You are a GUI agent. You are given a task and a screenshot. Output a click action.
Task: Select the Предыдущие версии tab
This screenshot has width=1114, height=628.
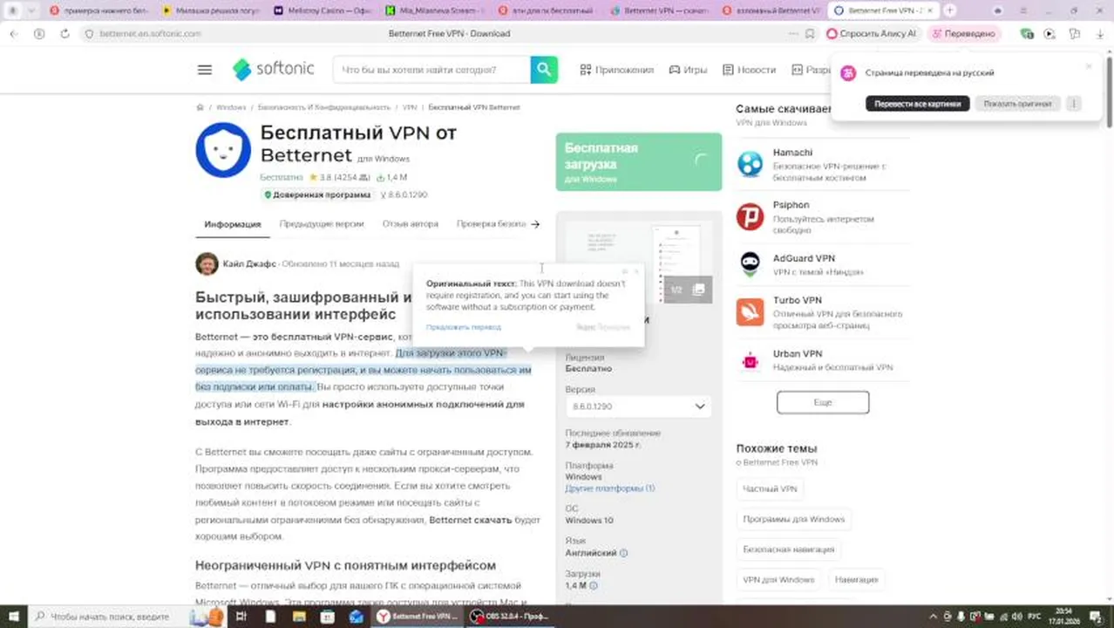(x=322, y=224)
